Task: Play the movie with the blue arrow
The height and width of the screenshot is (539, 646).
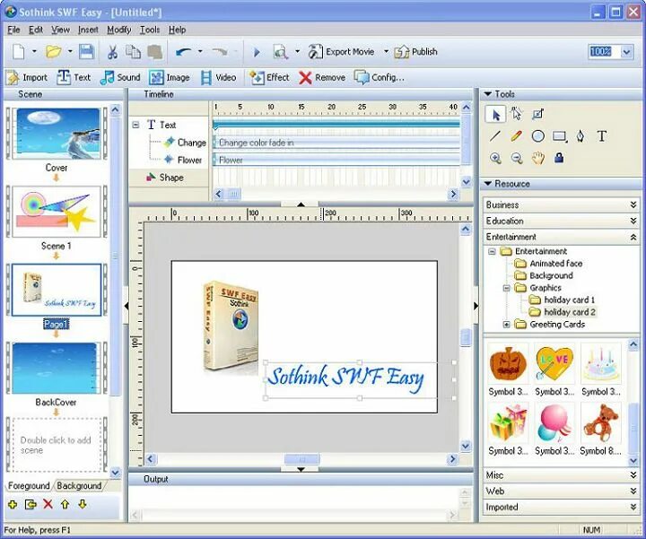Action: [x=257, y=52]
